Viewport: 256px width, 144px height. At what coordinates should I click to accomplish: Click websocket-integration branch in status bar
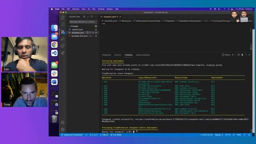(72, 135)
